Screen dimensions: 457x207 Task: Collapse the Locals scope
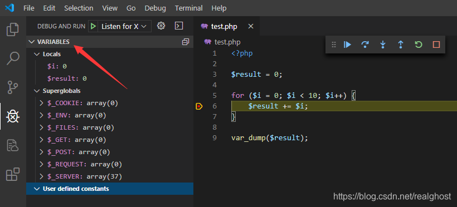37,54
